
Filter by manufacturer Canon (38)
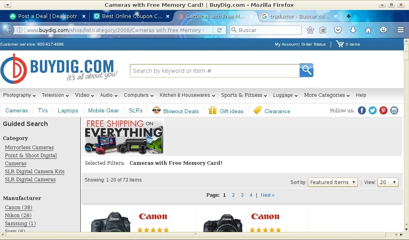point(18,208)
